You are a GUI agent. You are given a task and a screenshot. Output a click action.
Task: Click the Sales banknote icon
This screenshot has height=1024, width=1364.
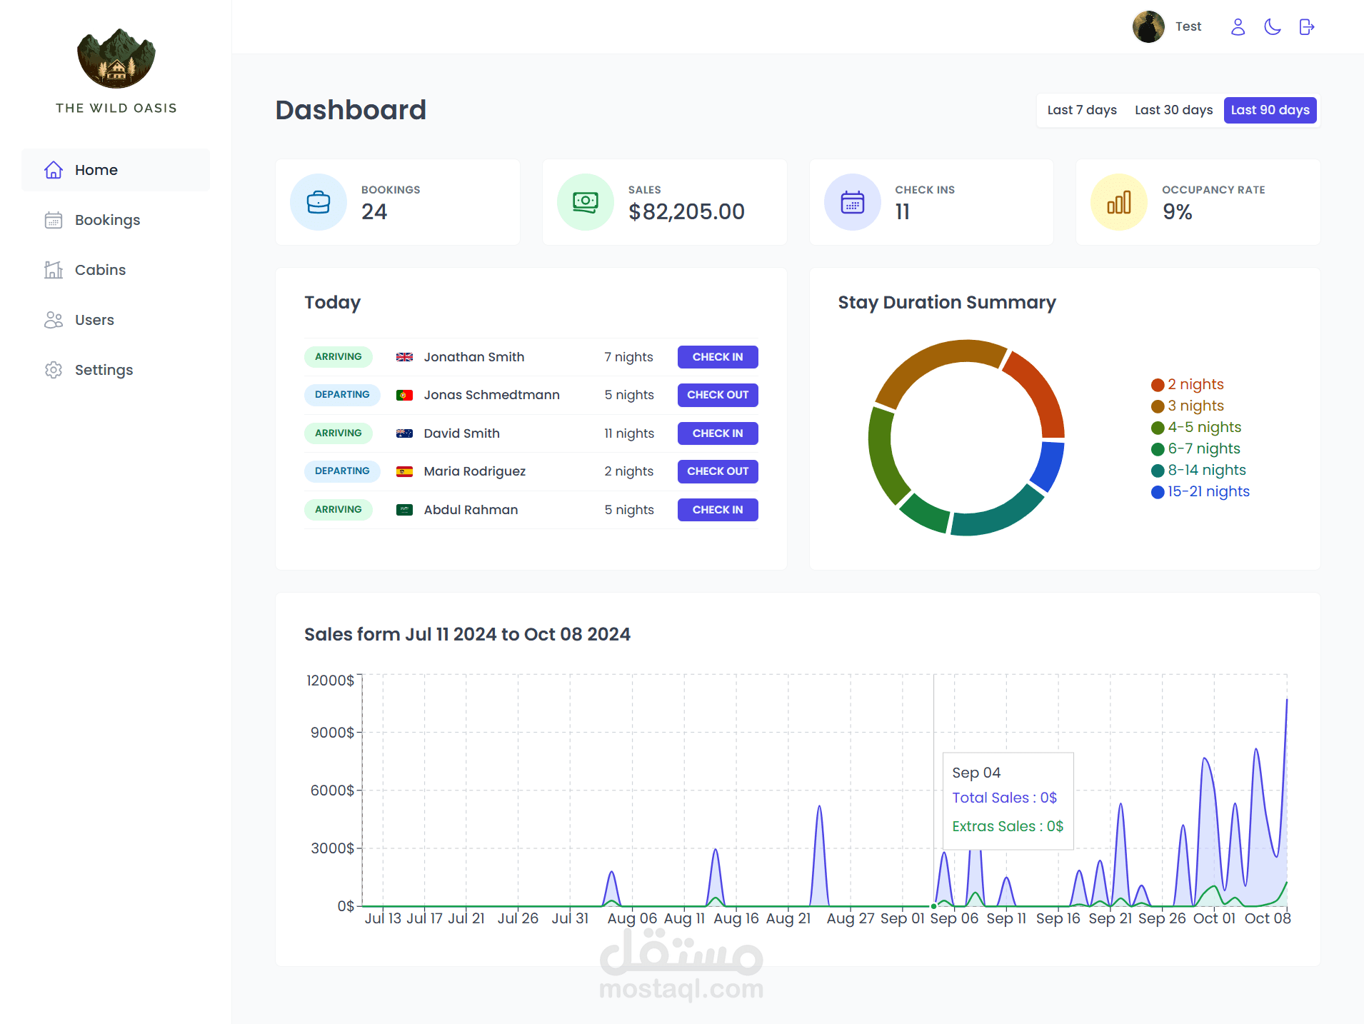pos(586,202)
